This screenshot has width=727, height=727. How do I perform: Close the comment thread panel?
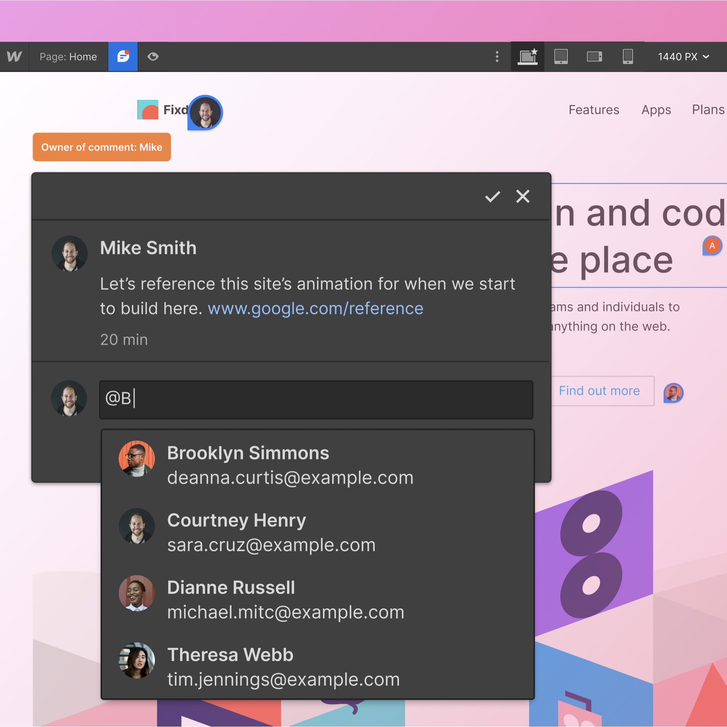point(522,196)
